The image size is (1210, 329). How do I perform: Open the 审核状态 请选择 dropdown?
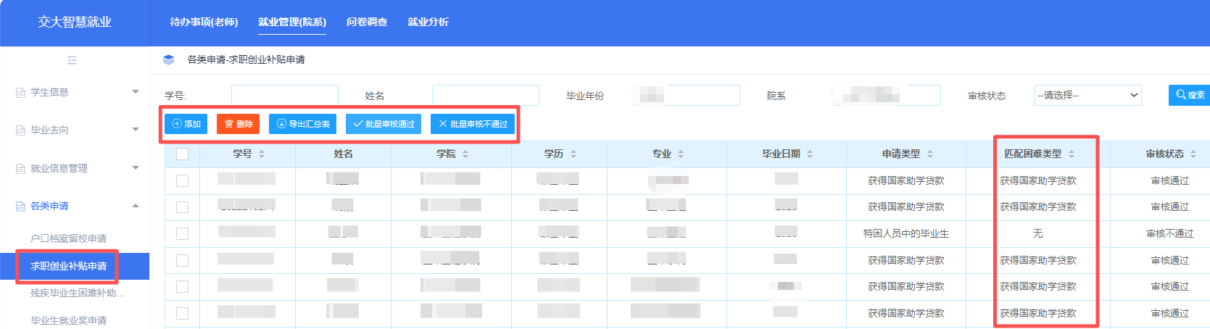coord(1087,95)
